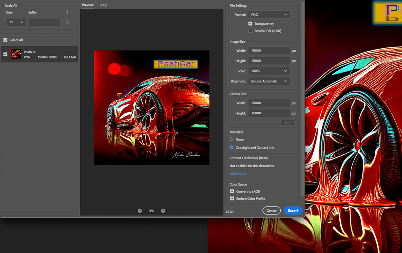
Task: Click the PoshCar thumbnail in asset list
Action: pos(16,54)
